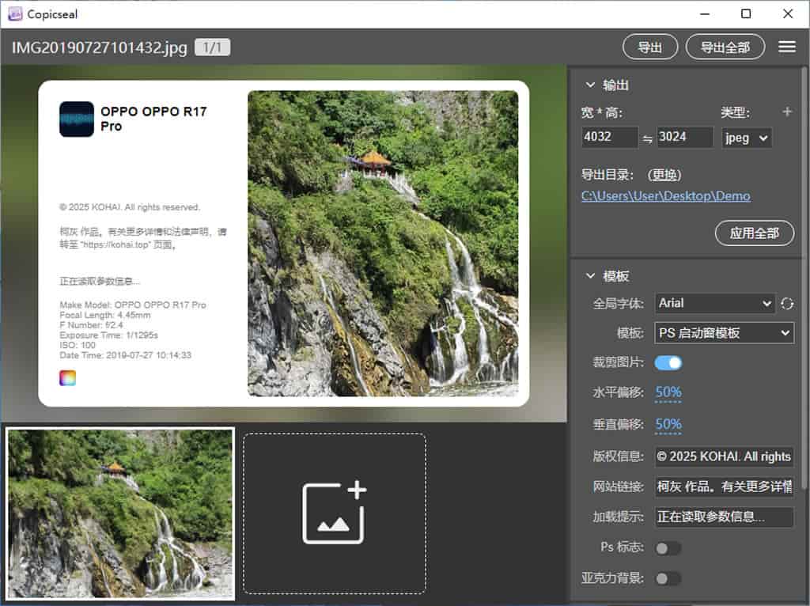810x606 pixels.
Task: Click the width-height swap link icon
Action: pos(647,138)
